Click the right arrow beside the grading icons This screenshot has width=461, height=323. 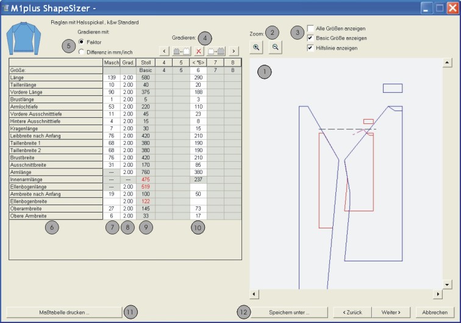[x=234, y=51]
